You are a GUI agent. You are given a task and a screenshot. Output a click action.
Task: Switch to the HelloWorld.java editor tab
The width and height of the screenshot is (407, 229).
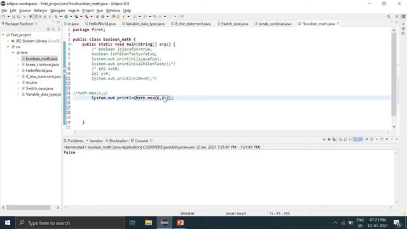coord(100,24)
